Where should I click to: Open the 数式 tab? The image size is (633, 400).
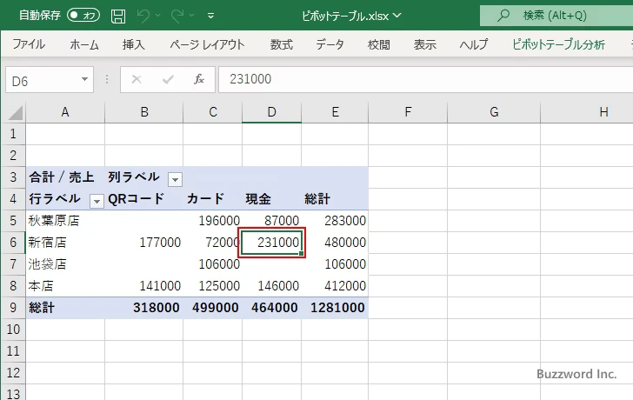pos(282,44)
